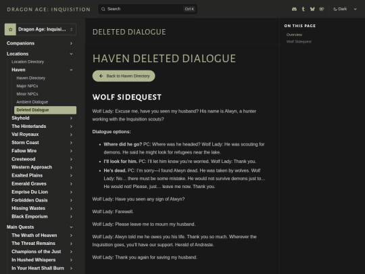This screenshot has height=274, width=365.
Task: Open Crestwood in sidebar
Action: pyautogui.click(x=24, y=159)
